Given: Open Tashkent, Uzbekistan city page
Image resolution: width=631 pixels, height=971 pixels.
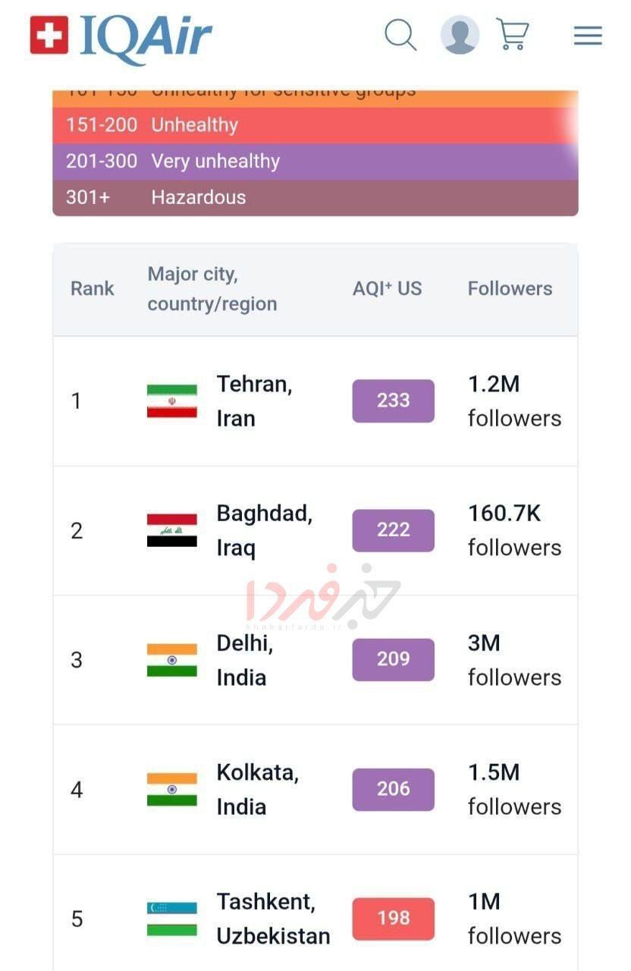Looking at the screenshot, I should [x=273, y=919].
